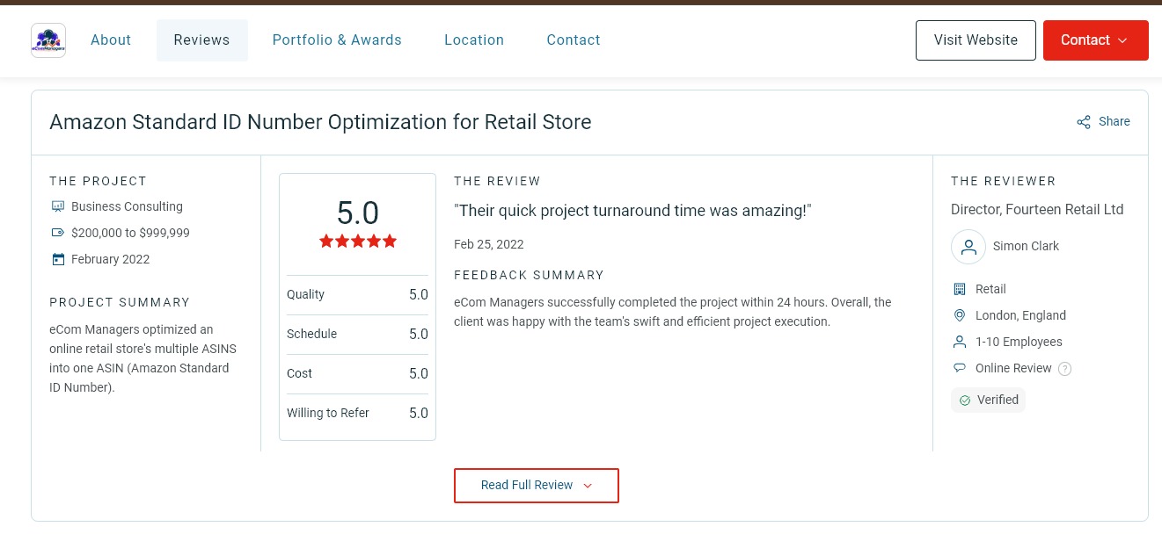Click the 1-10 Employees text
The height and width of the screenshot is (534, 1162).
[1019, 342]
